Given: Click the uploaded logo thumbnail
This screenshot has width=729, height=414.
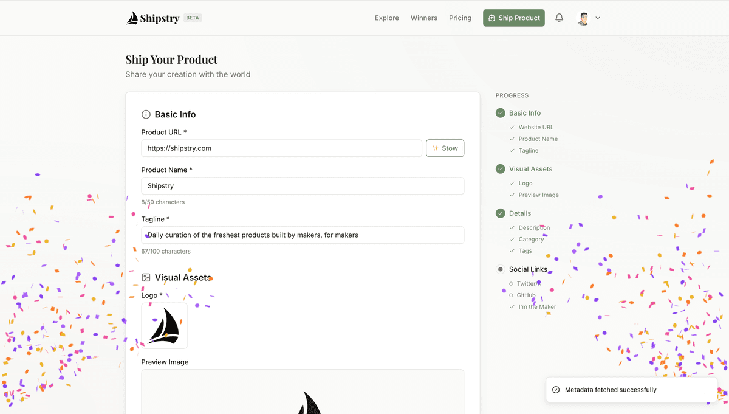Looking at the screenshot, I should [165, 326].
